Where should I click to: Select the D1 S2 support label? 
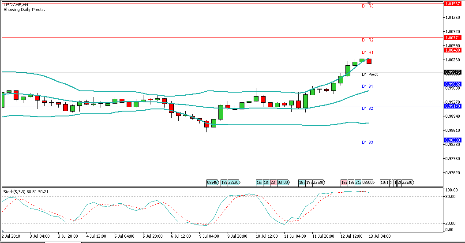(367, 108)
